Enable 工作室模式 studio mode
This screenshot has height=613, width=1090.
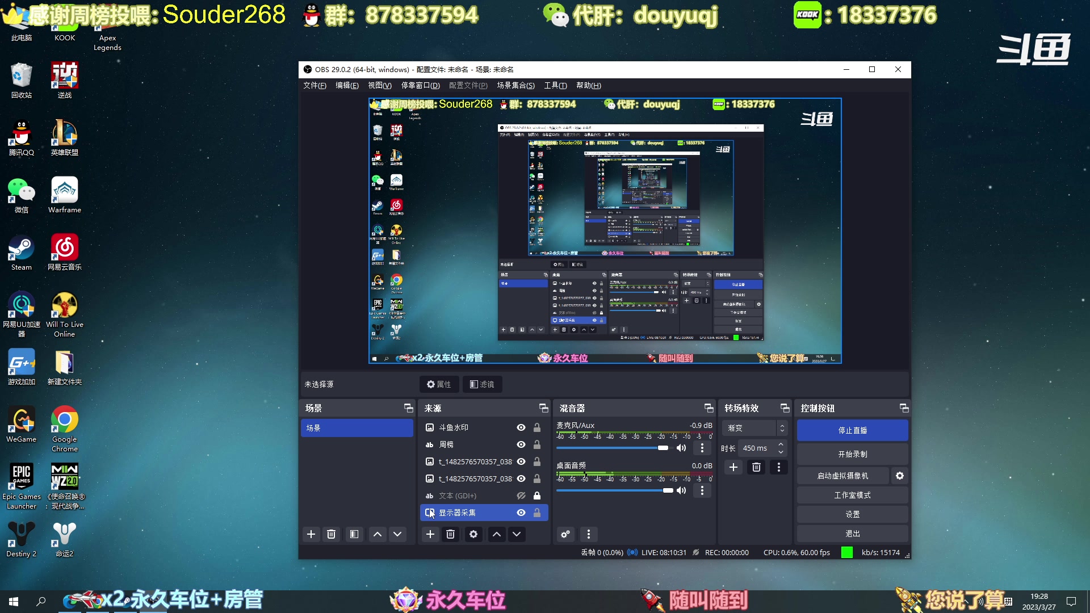pyautogui.click(x=853, y=495)
